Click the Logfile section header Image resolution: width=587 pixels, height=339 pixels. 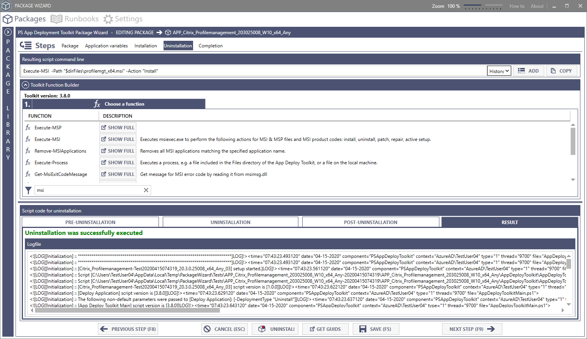[300, 244]
